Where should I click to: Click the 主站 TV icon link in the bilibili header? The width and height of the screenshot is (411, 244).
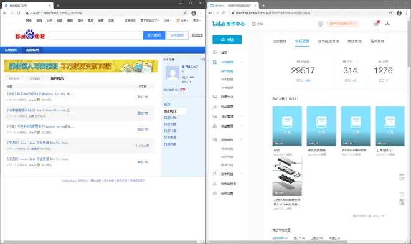click(x=257, y=24)
